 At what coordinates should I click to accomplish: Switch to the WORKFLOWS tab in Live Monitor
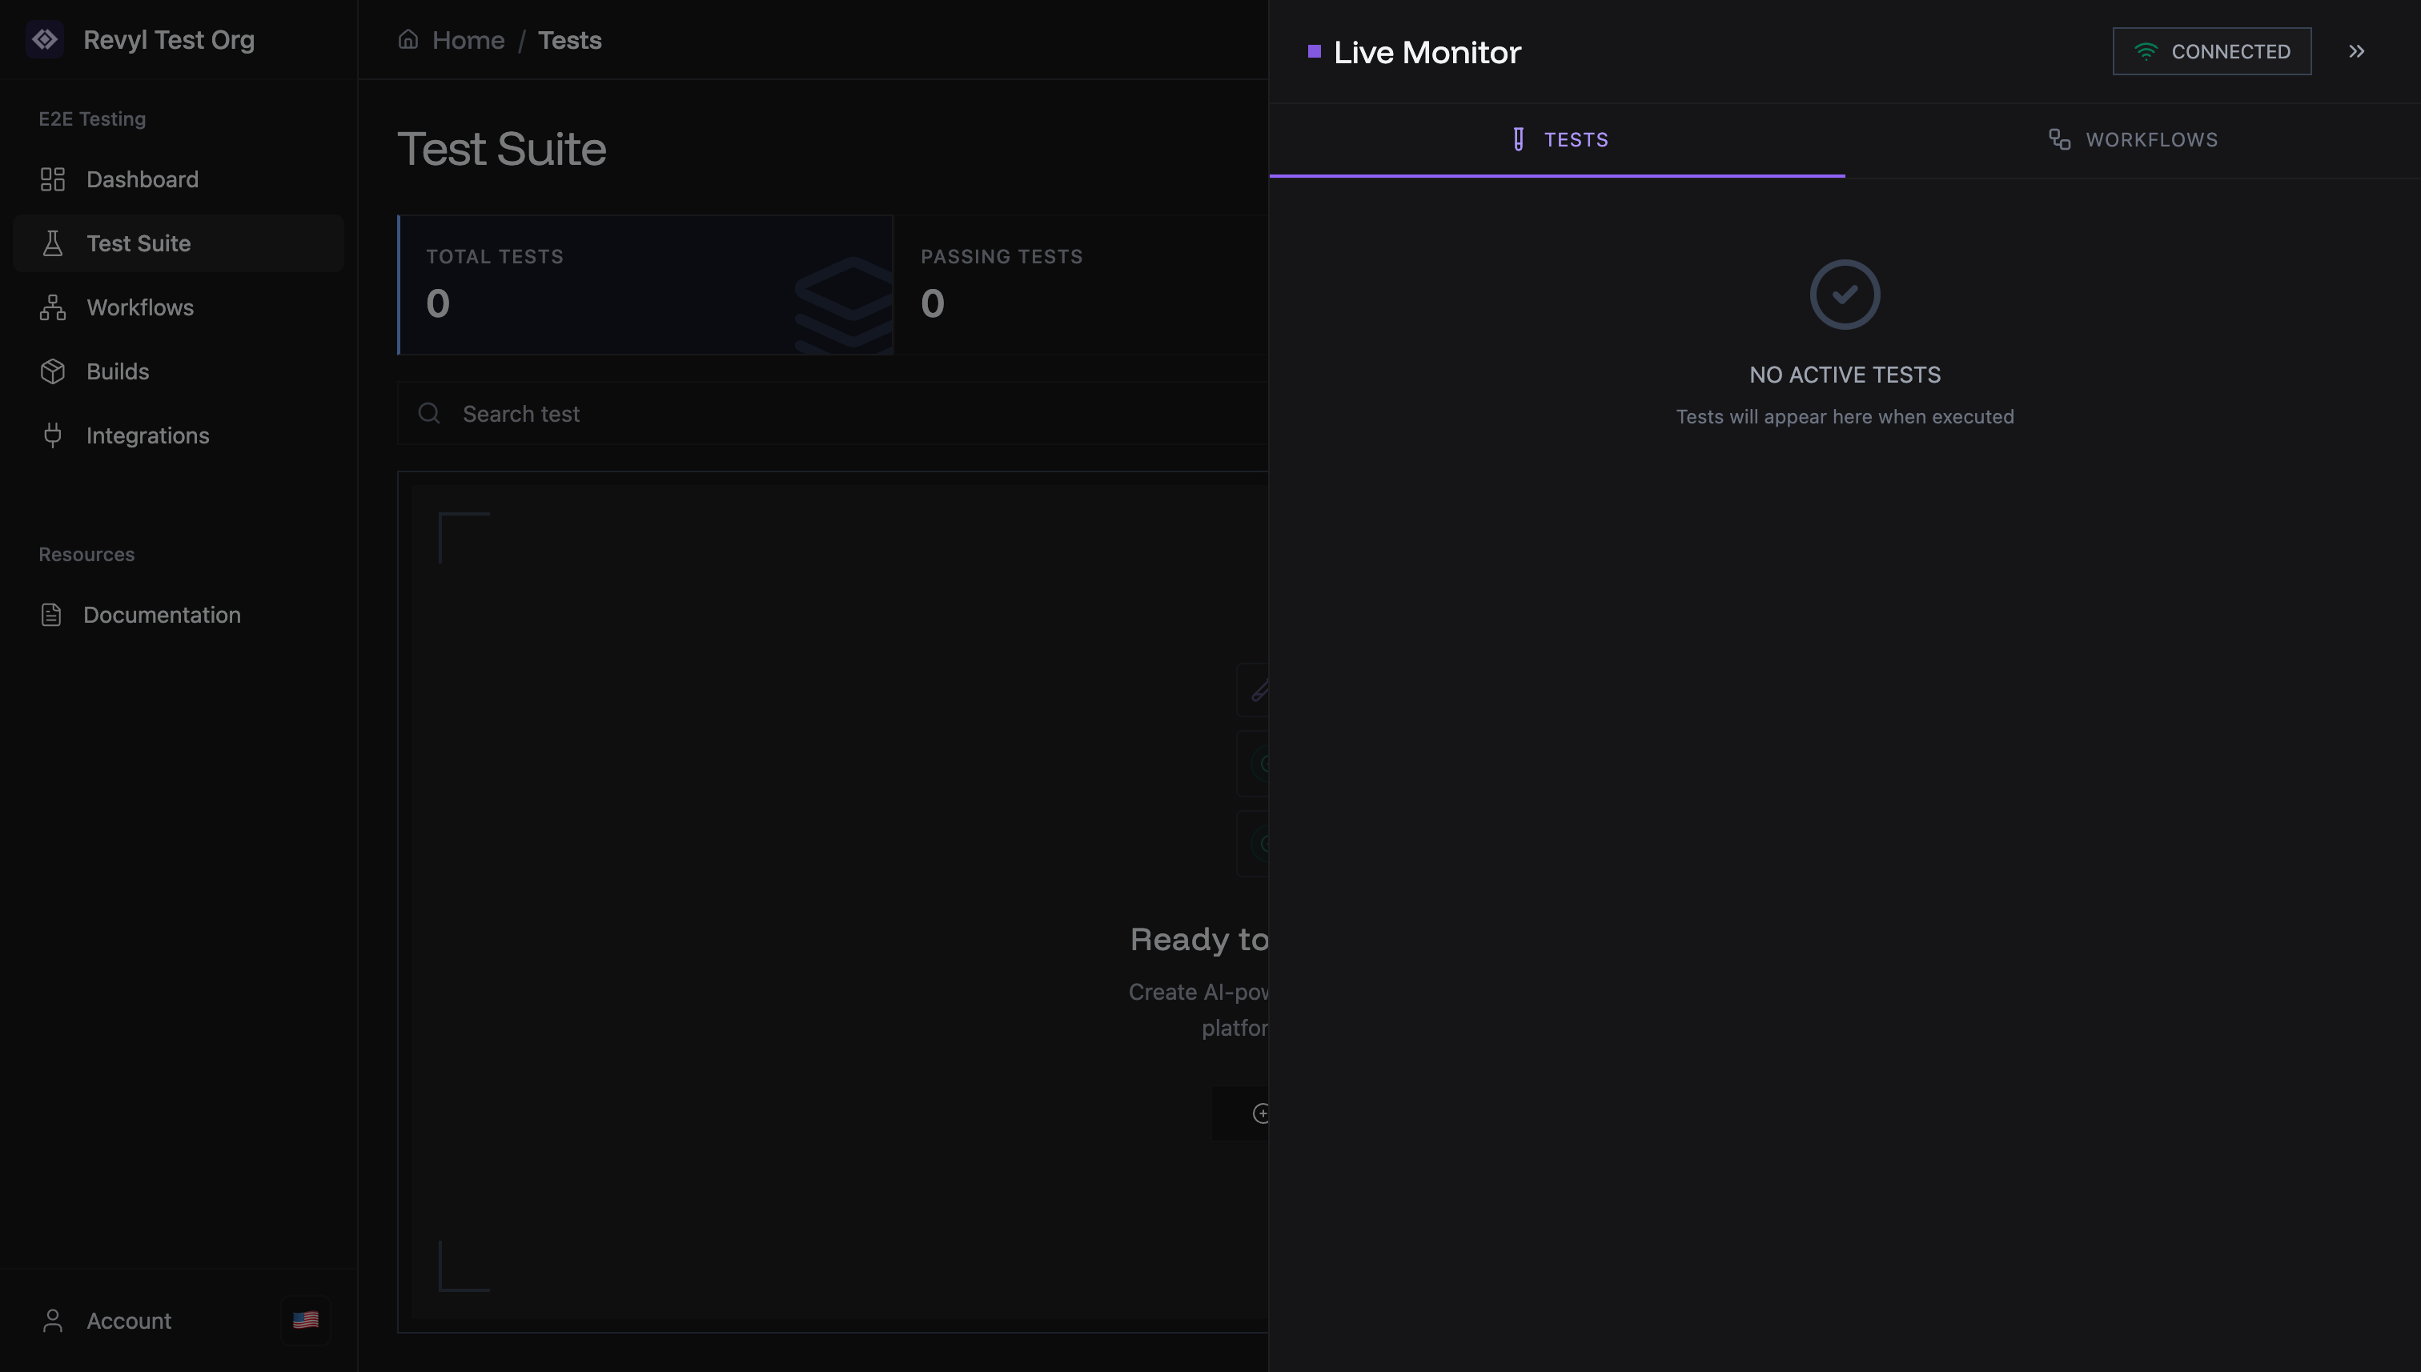pyautogui.click(x=2133, y=139)
